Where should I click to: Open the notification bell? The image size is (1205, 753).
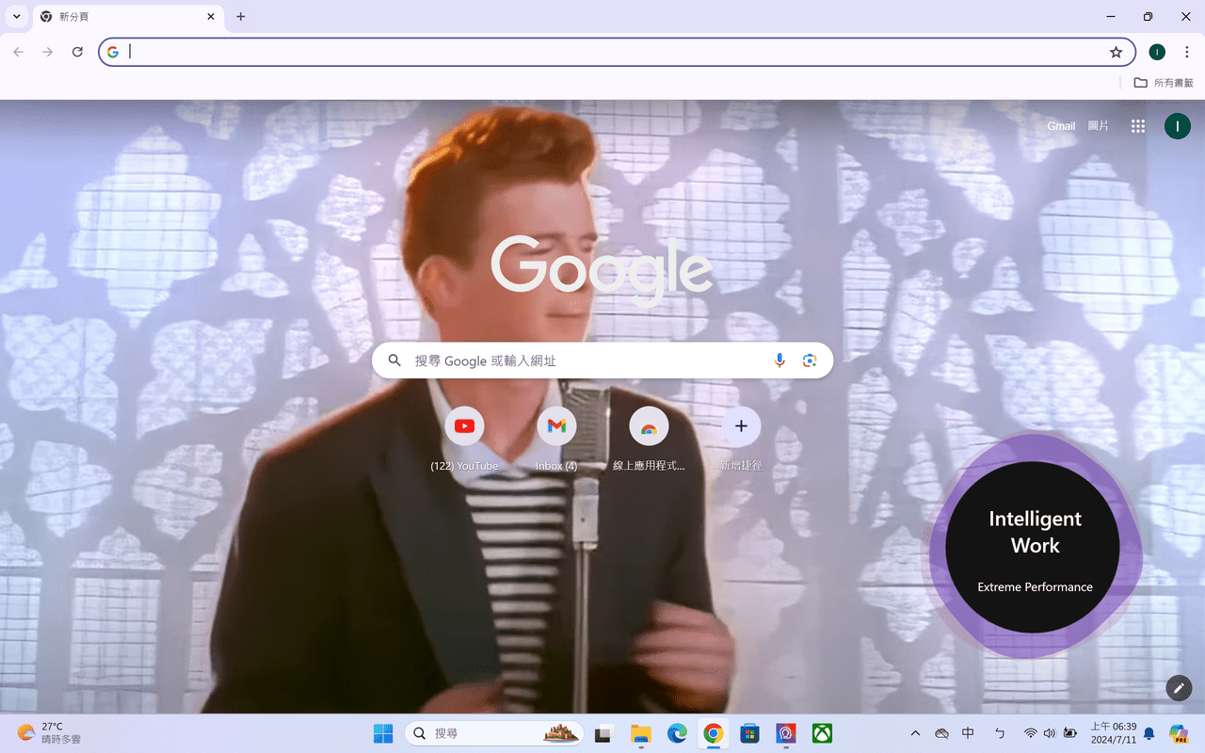click(x=1149, y=733)
